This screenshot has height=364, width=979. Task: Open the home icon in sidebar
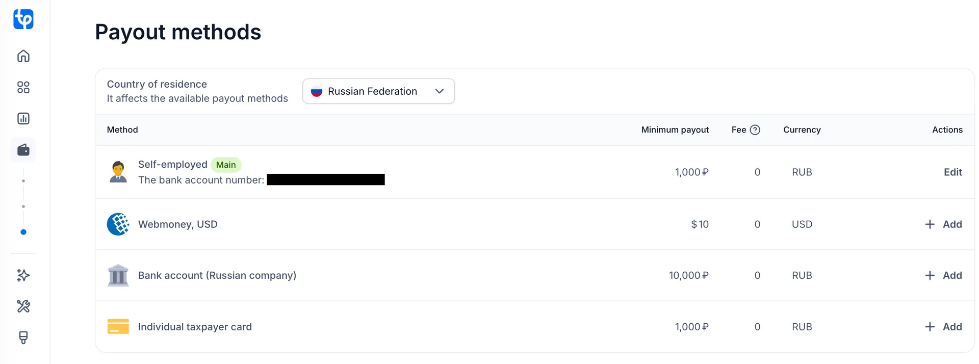(x=23, y=56)
